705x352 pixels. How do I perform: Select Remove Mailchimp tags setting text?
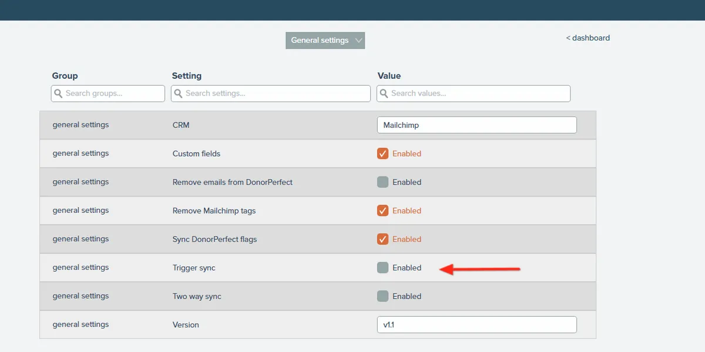click(214, 211)
